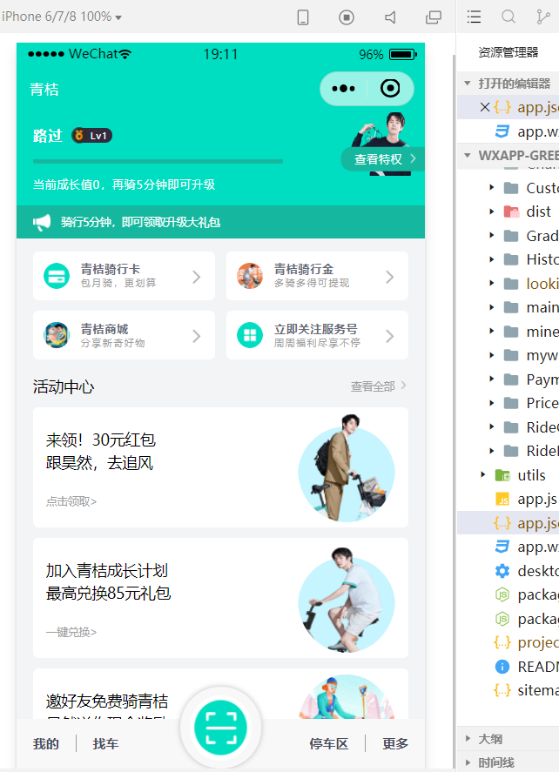Expand the Cust folder
559x772 pixels.
pos(492,188)
